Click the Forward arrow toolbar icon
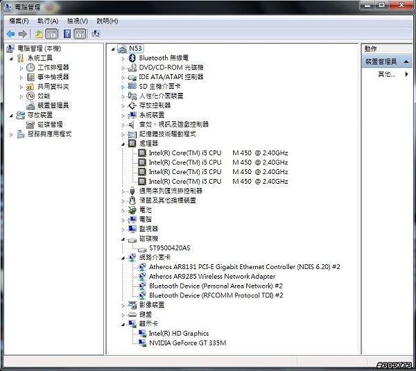 pos(22,34)
